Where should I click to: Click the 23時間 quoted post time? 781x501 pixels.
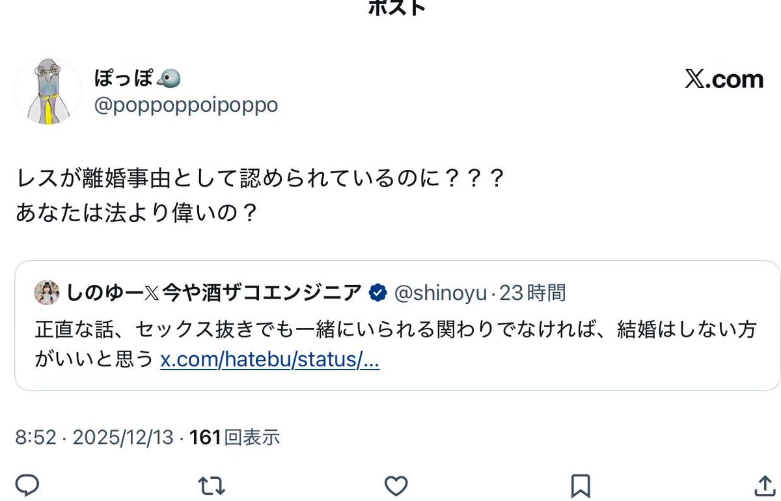tap(532, 293)
